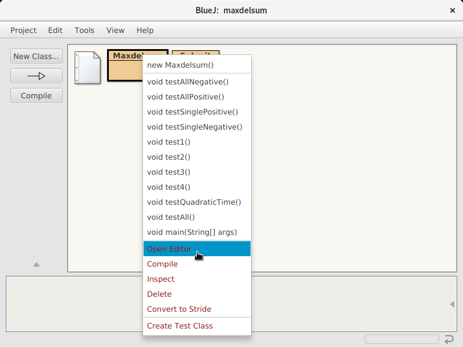This screenshot has width=463, height=347.
Task: Click the New Class... button
Action: (x=36, y=56)
